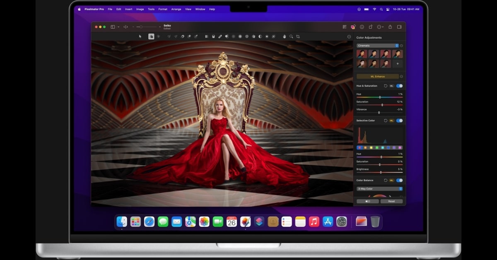Screen dimensions: 497x260
Task: Open the info inspector icon
Action: (x=362, y=27)
